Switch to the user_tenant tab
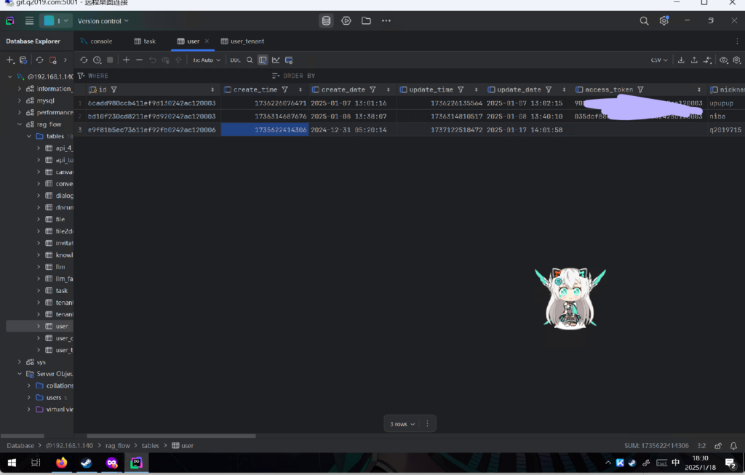This screenshot has height=475, width=745. point(242,41)
